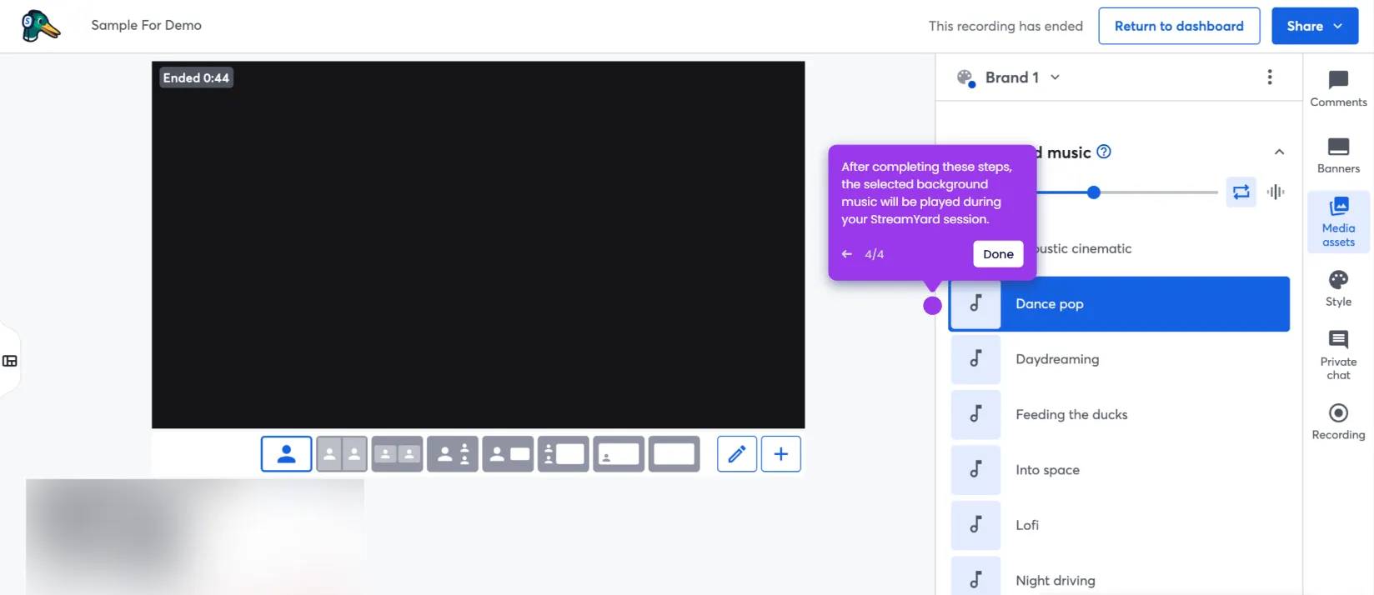Open the Private chat panel
This screenshot has height=595, width=1374.
coord(1338,354)
